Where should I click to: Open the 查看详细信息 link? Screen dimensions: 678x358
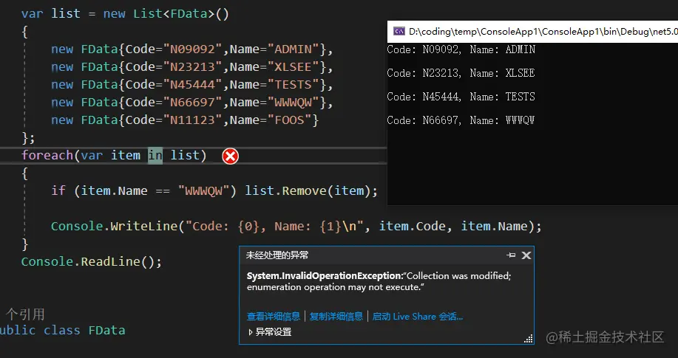point(274,317)
